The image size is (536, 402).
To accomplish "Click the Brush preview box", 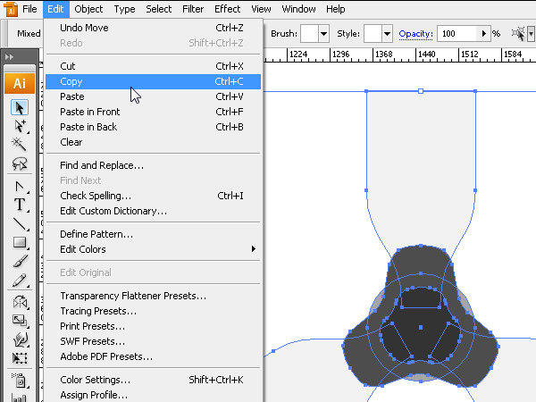I will [x=309, y=34].
